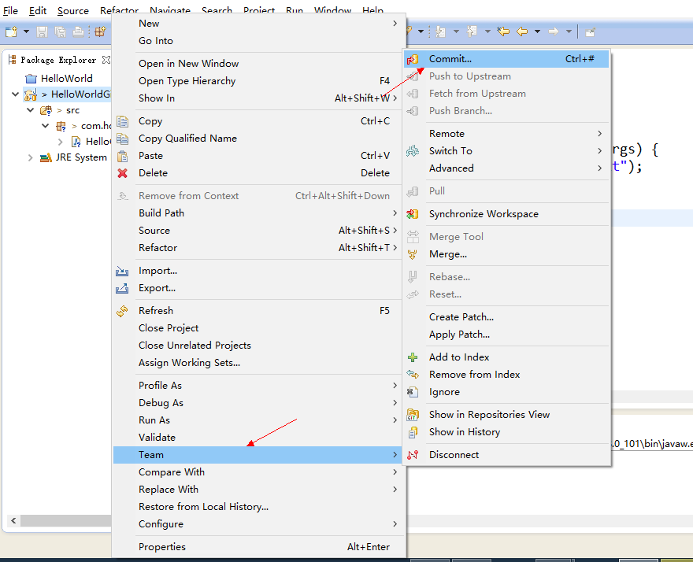Select Properties in context menu
The image size is (693, 562).
click(x=258, y=546)
